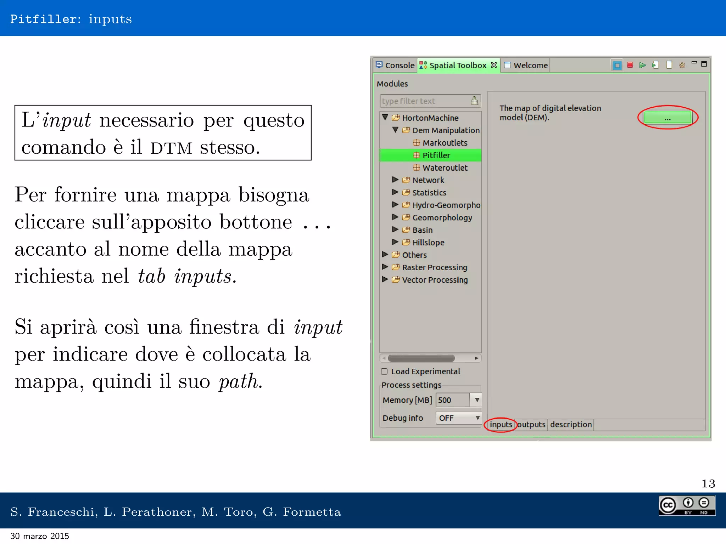Clear the filter with the broom icon
Viewport: 726px width, 544px height.
click(x=474, y=101)
